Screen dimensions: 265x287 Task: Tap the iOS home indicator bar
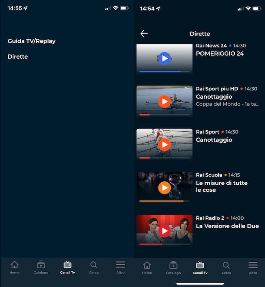tap(200, 284)
